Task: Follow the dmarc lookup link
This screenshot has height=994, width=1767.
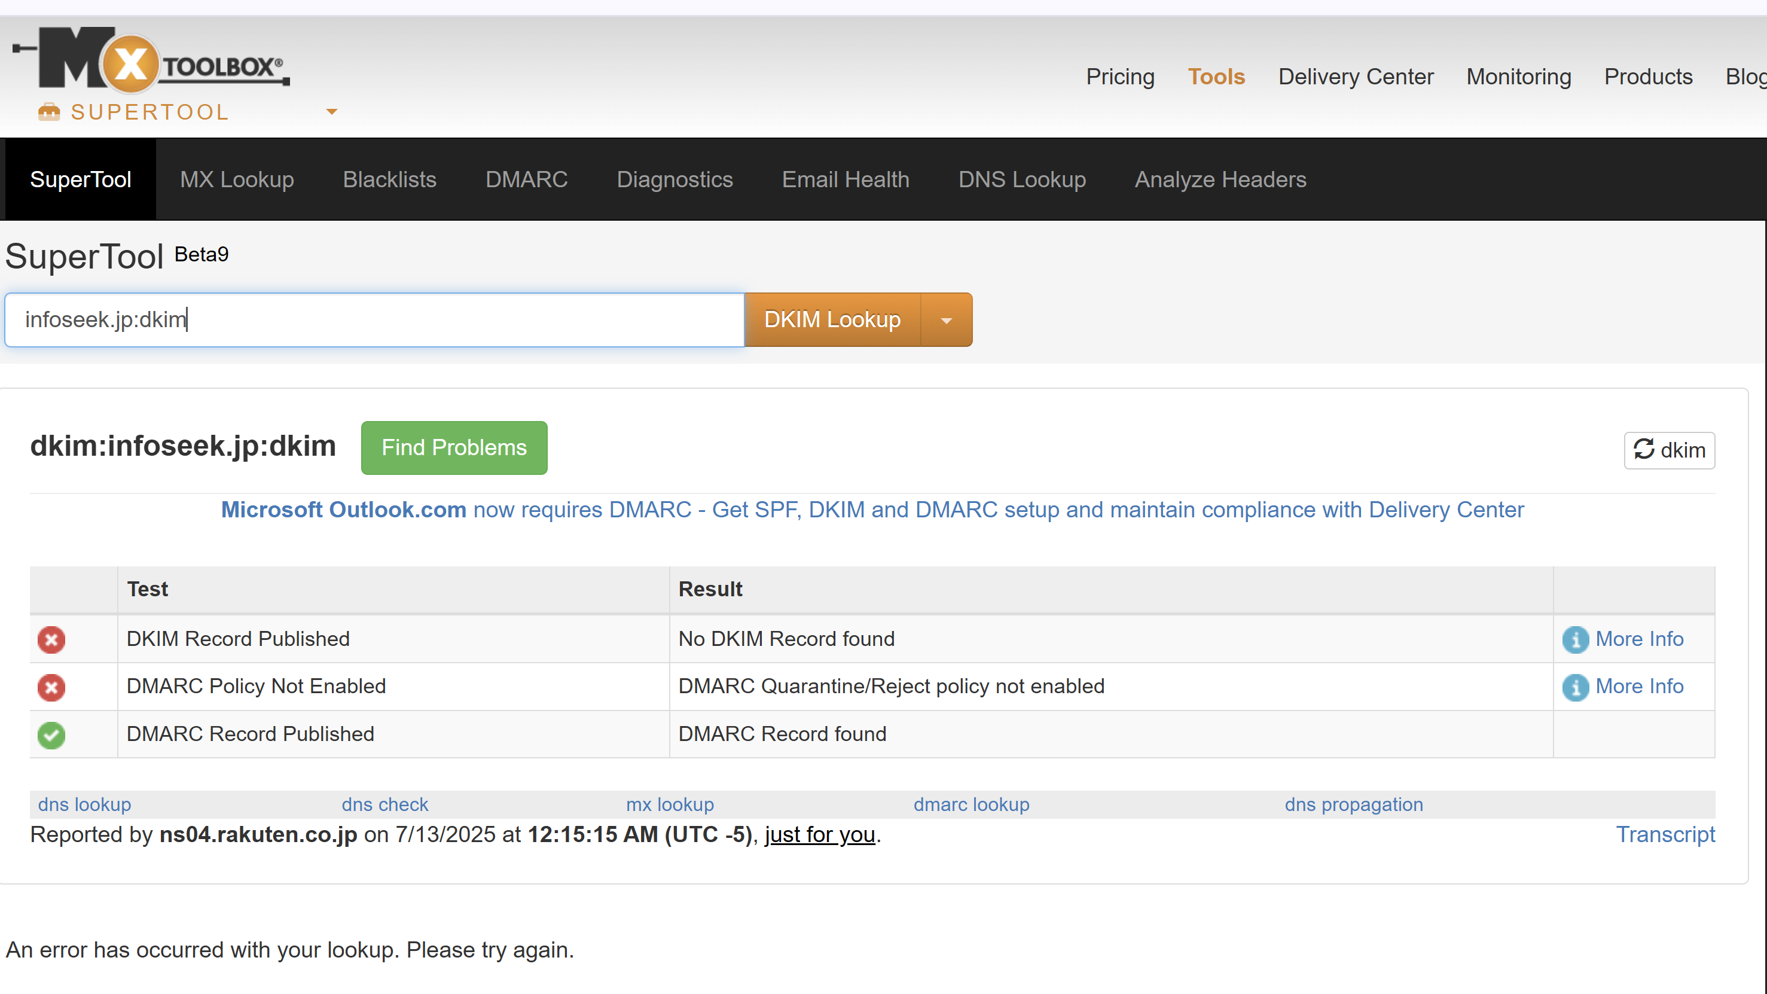Action: [x=971, y=804]
